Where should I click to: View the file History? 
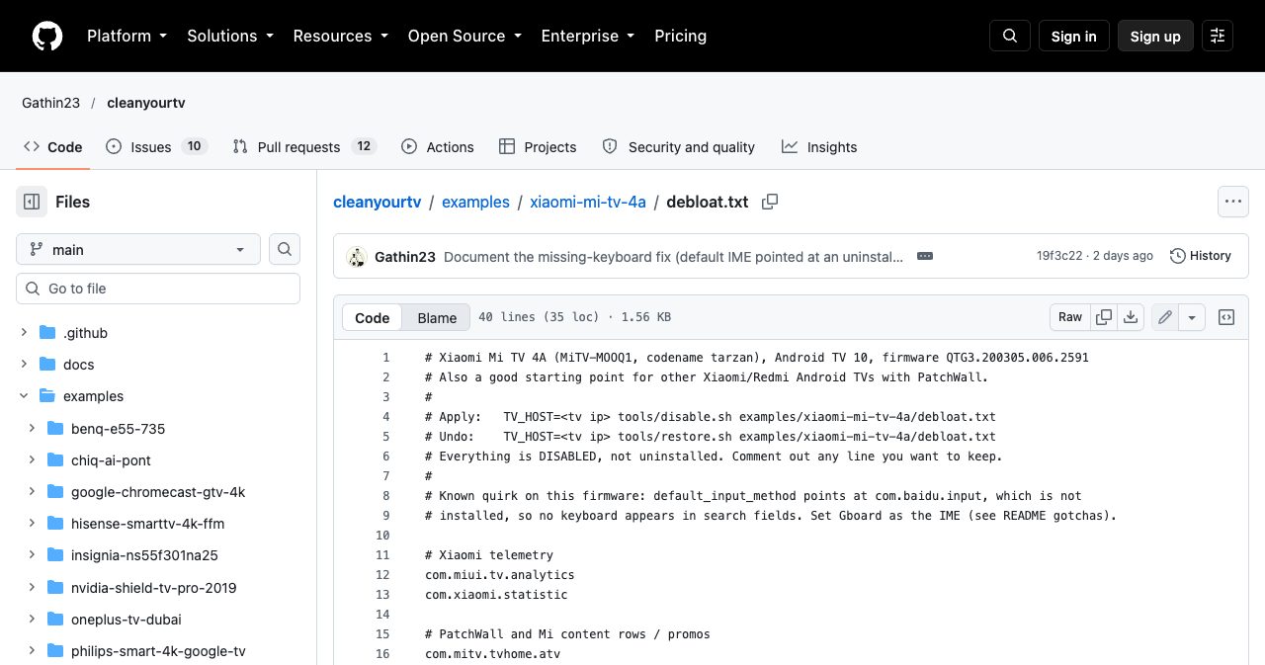1201,256
